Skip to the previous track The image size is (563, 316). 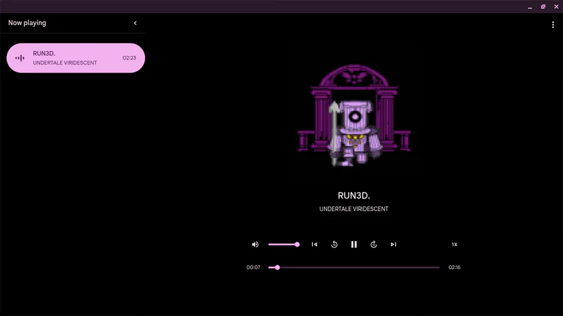314,244
